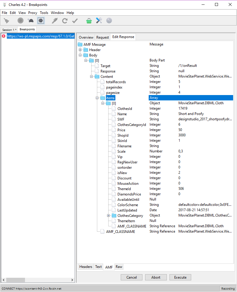Toggle throttling turtle icon

(x=31, y=20)
